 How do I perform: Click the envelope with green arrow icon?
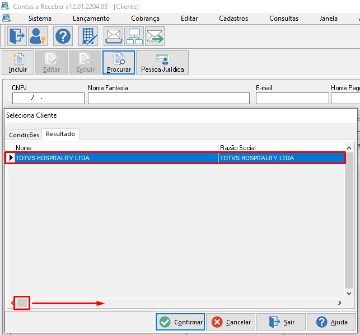point(155,36)
